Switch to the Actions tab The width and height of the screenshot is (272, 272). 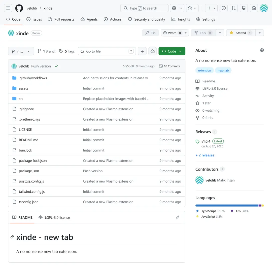tap(113, 19)
